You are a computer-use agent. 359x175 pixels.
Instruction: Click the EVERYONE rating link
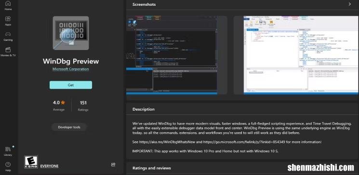click(x=49, y=166)
